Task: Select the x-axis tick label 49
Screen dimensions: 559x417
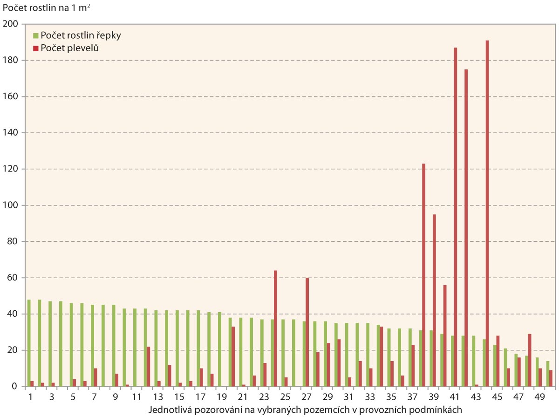Action: pyautogui.click(x=539, y=397)
